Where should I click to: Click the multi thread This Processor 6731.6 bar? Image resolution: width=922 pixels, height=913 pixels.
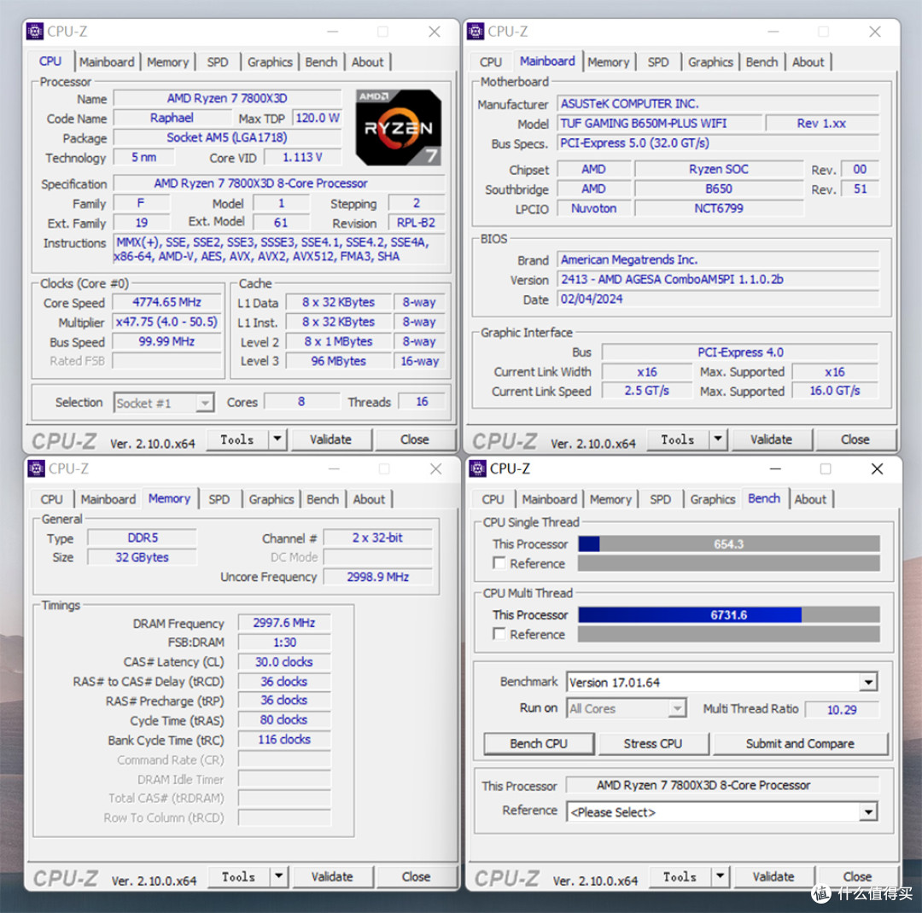pyautogui.click(x=728, y=615)
